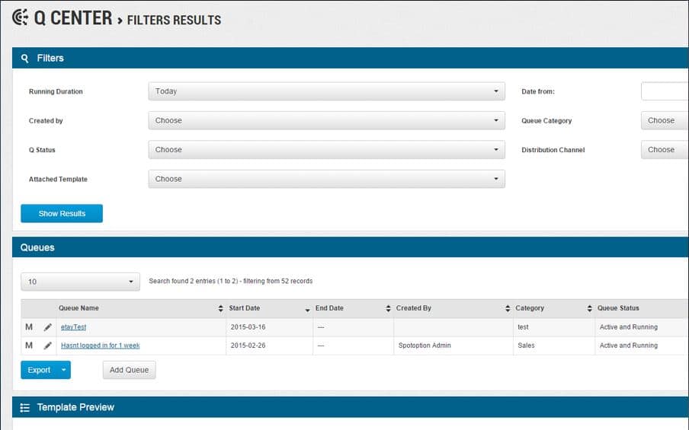Image resolution: width=689 pixels, height=430 pixels.
Task: Open the Running Duration dropdown
Action: (326, 91)
